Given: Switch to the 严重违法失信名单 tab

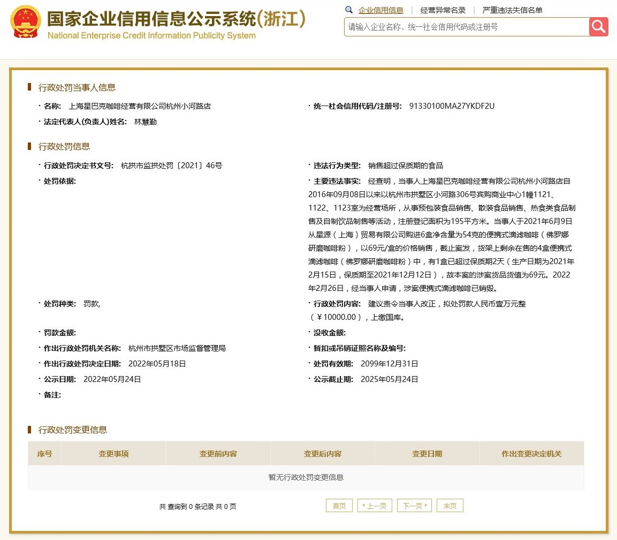Looking at the screenshot, I should pyautogui.click(x=512, y=10).
